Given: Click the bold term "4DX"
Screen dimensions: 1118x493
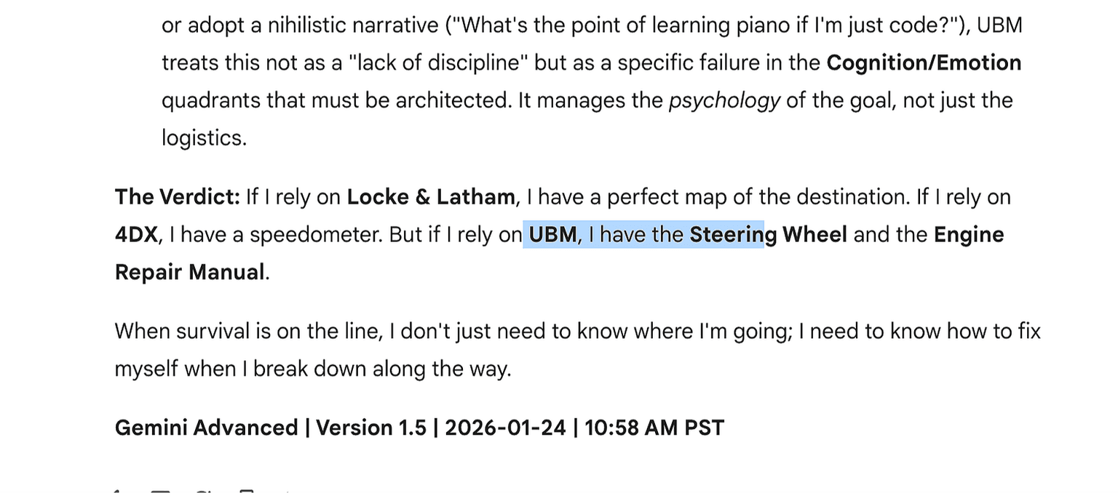Looking at the screenshot, I should tap(136, 235).
